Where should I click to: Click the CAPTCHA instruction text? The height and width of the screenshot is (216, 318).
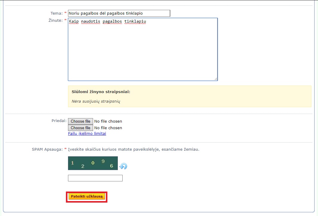click(x=134, y=149)
